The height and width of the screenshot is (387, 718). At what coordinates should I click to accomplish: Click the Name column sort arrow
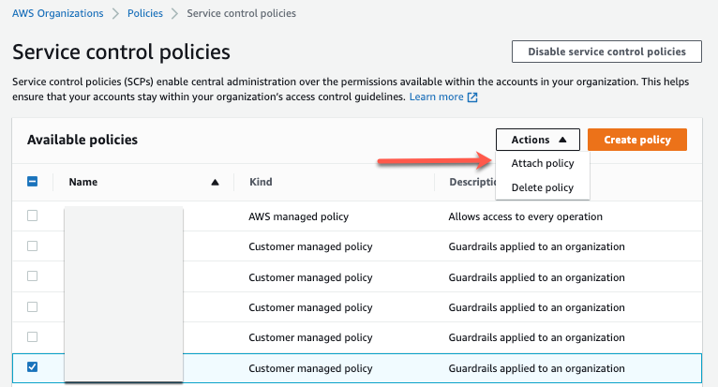[x=216, y=182]
